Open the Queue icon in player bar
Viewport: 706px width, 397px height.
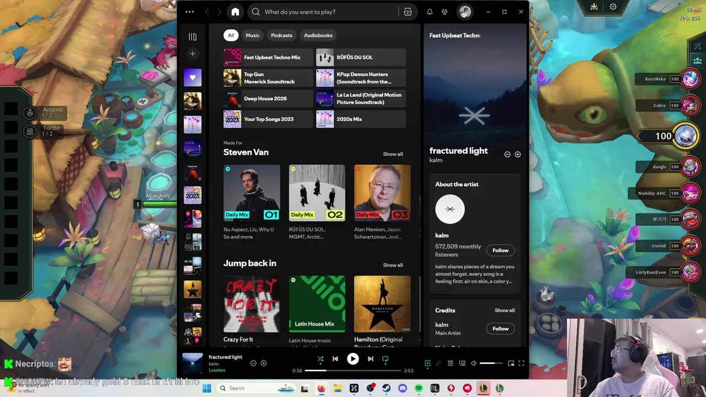click(450, 363)
